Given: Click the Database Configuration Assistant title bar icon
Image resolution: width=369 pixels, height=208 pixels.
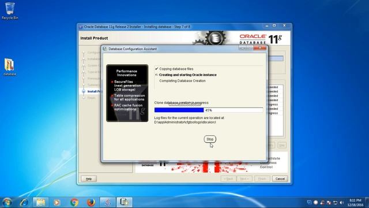Looking at the screenshot, I should [105, 49].
